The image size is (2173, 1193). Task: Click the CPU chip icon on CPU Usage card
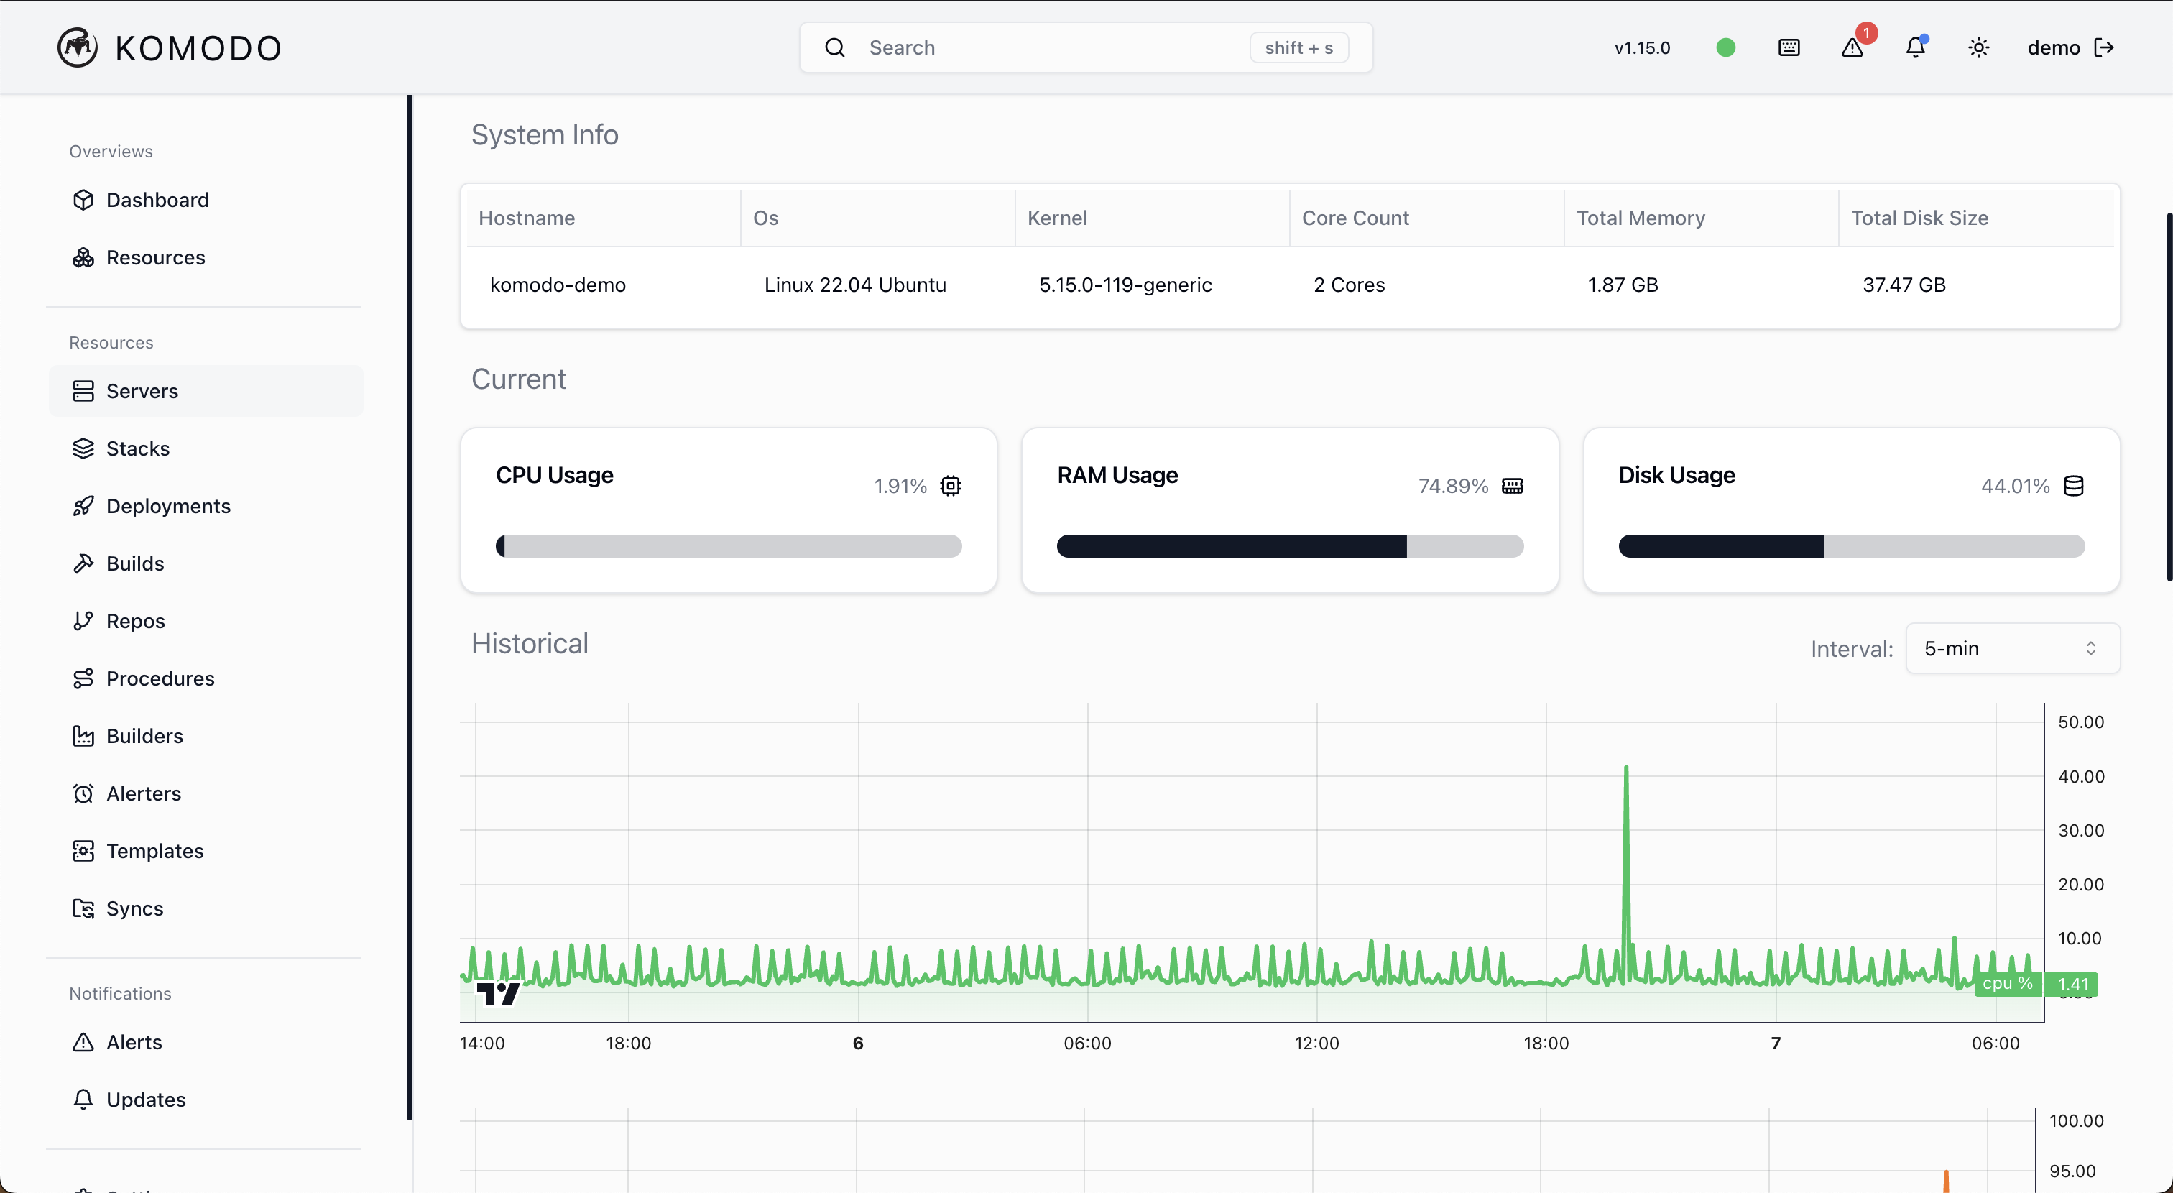[x=951, y=486]
